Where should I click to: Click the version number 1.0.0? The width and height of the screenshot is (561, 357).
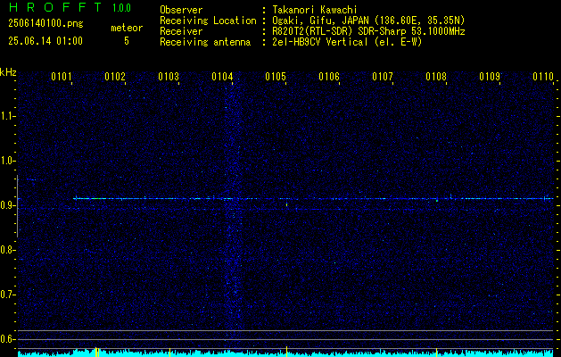[121, 8]
